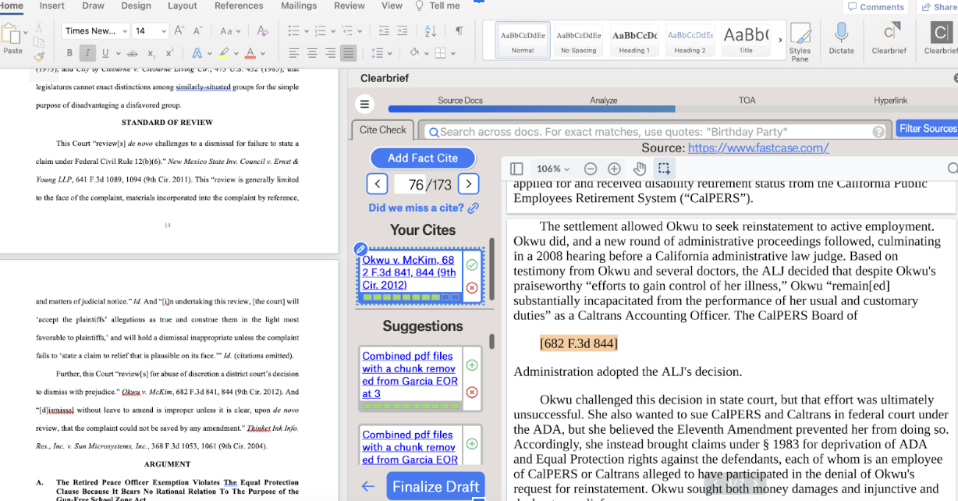
Task: Click the search help question mark icon
Action: (878, 132)
